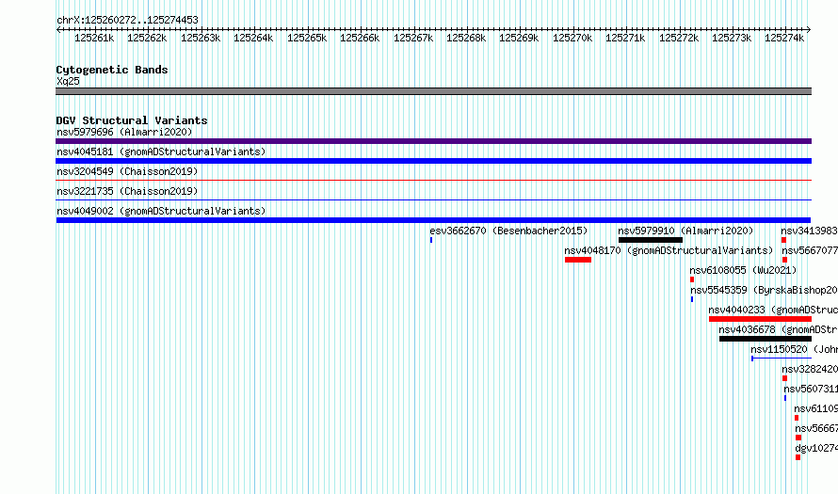Image resolution: width=838 pixels, height=494 pixels.
Task: Choose the 125266k position on the ruler
Action: (x=360, y=38)
